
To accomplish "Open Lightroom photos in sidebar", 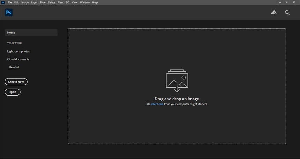I will pos(18,52).
